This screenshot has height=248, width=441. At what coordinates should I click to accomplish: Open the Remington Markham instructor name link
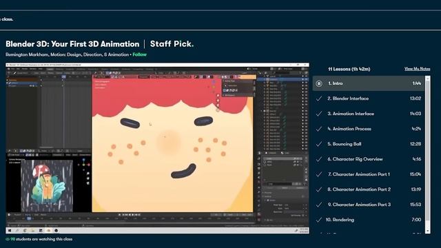coord(27,54)
